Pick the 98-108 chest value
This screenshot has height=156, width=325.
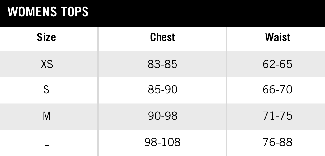tap(162, 142)
